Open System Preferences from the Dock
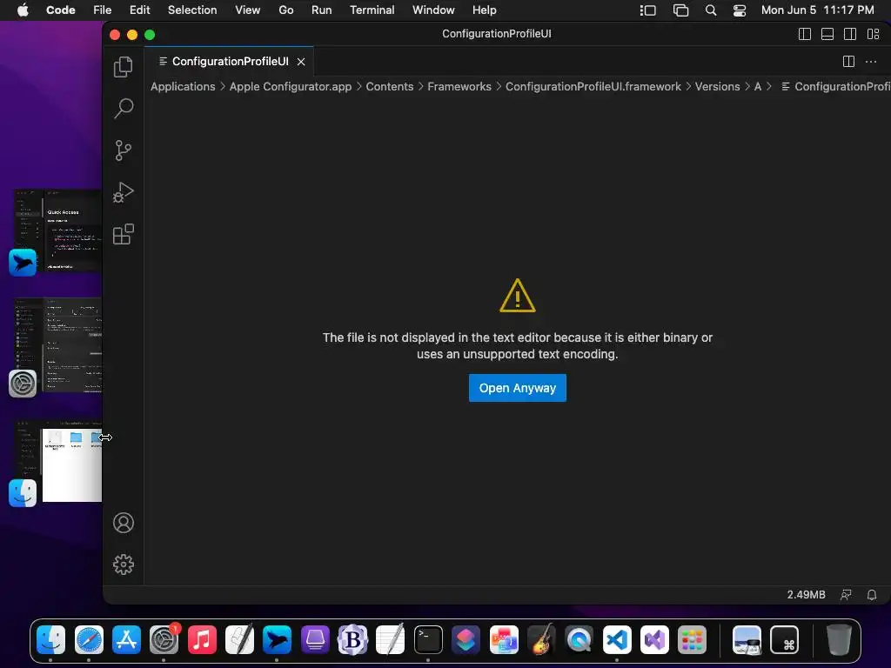Viewport: 891px width, 668px height. pyautogui.click(x=164, y=640)
